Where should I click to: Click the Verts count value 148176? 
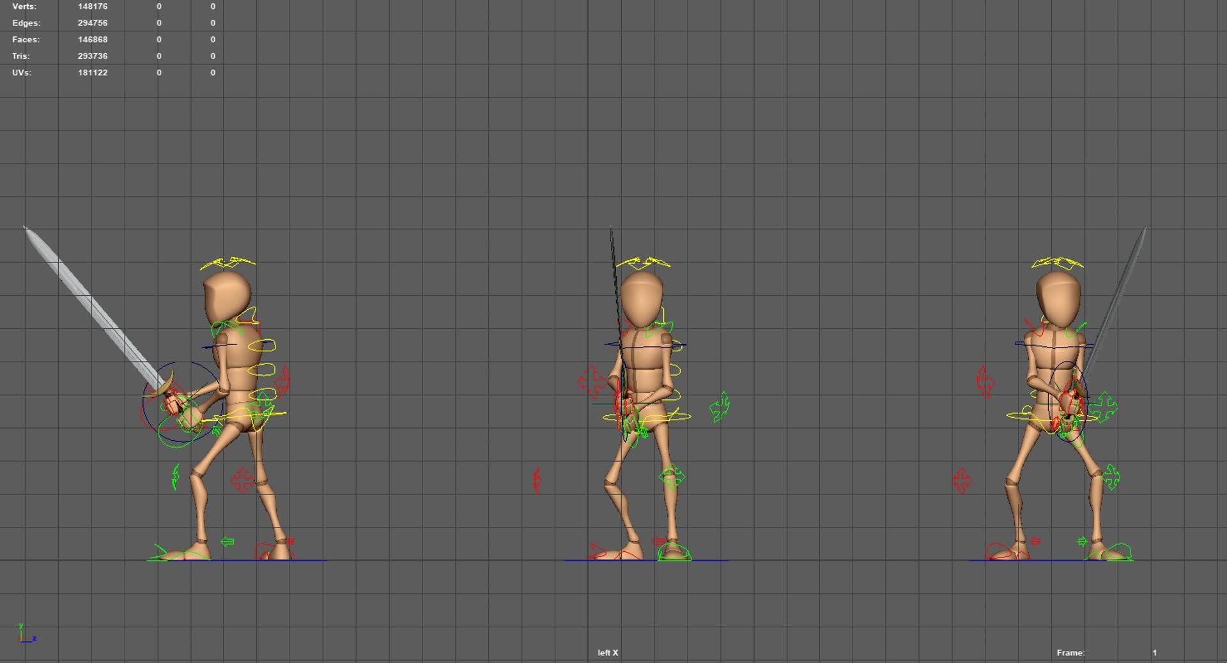pos(92,6)
